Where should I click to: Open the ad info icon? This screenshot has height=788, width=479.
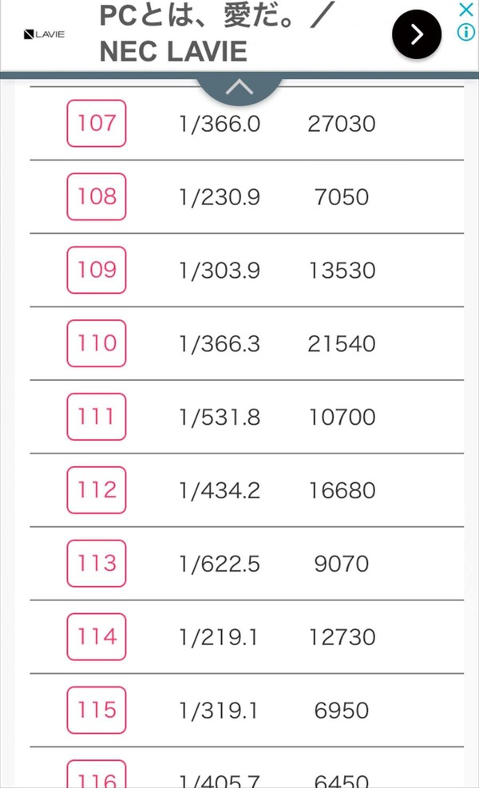click(466, 32)
